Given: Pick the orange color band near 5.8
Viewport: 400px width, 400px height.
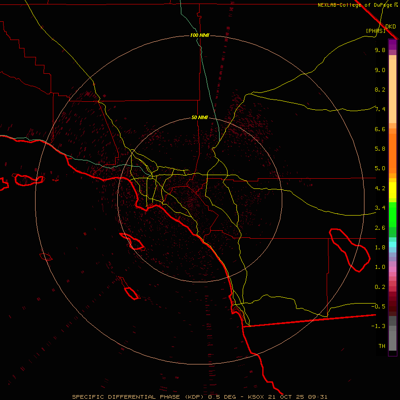Looking at the screenshot, I should click(x=392, y=149).
